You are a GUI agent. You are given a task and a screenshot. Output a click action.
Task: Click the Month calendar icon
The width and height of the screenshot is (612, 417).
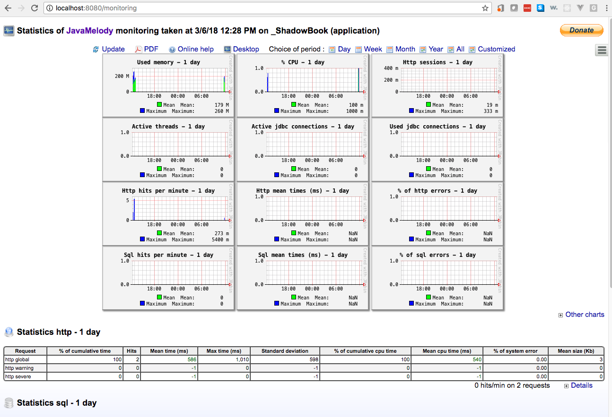click(x=390, y=49)
